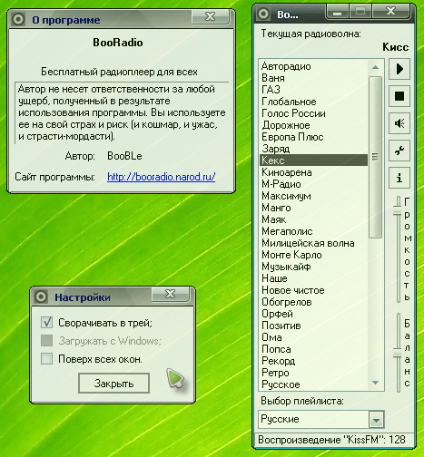
Task: Click the current station name Кисс
Action: (x=396, y=47)
